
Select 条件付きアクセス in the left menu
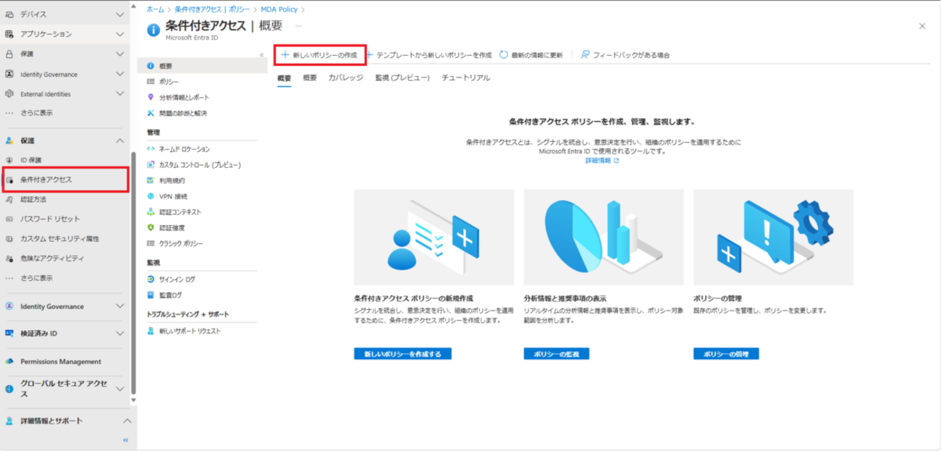46,180
